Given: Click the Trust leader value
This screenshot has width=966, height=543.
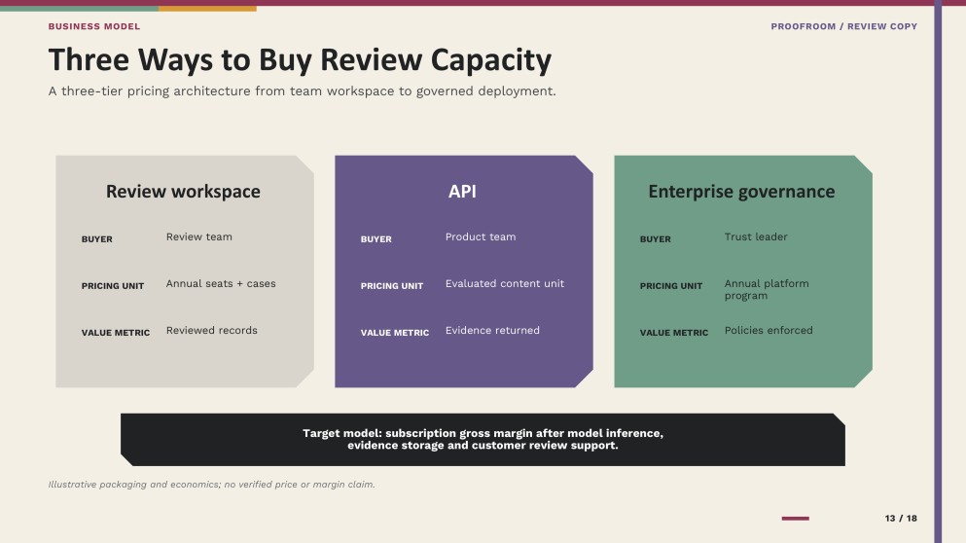Looking at the screenshot, I should [756, 236].
